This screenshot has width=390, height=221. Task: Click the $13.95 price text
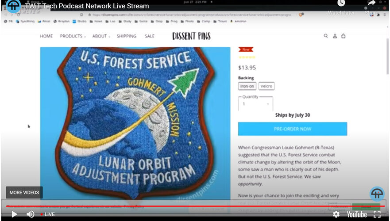pos(247,68)
